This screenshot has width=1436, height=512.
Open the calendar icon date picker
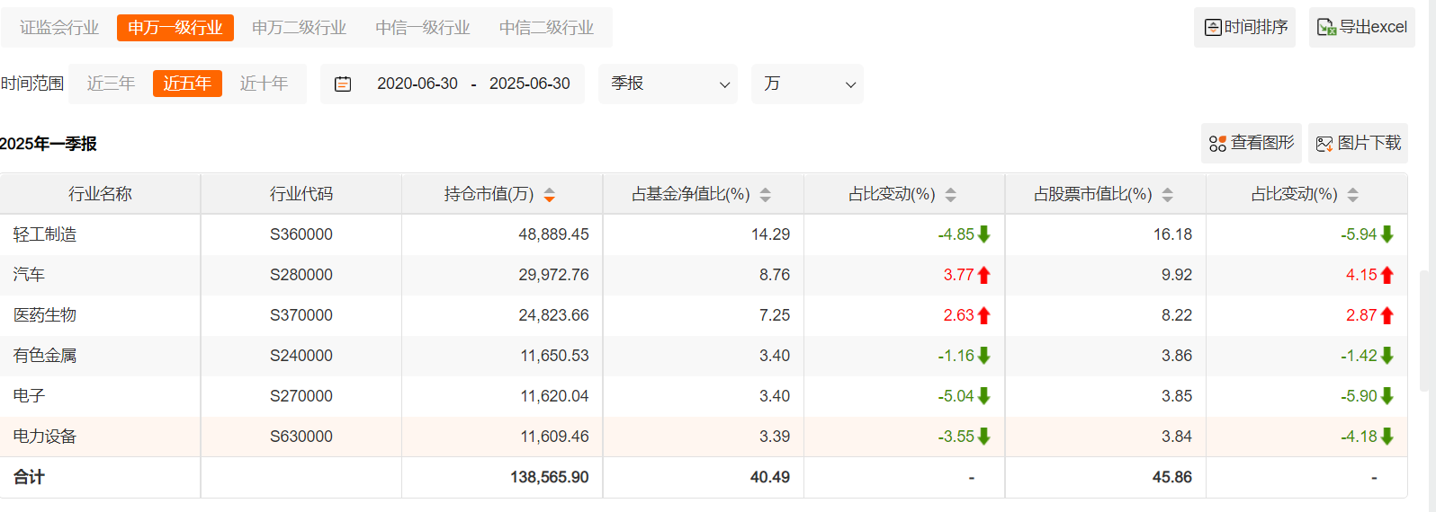(x=343, y=84)
